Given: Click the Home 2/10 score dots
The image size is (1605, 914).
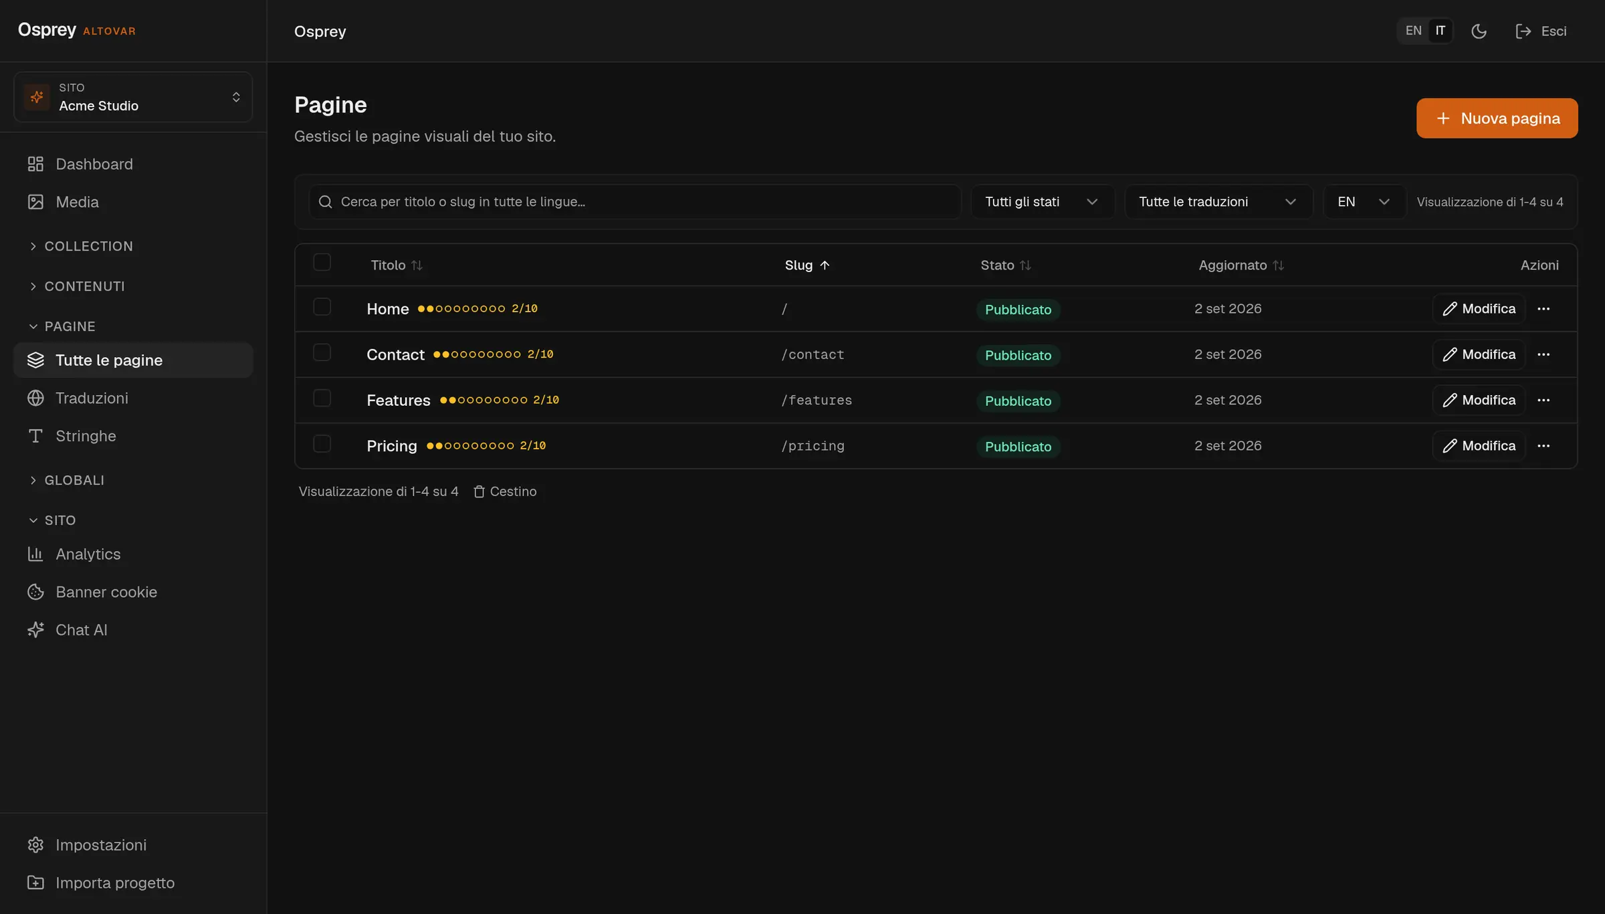Looking at the screenshot, I should click(x=477, y=309).
